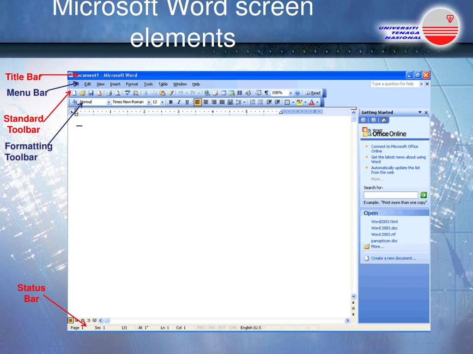Open the panopticon.doc recent file link
Screen dimensions: 473x354
[x=384, y=241]
